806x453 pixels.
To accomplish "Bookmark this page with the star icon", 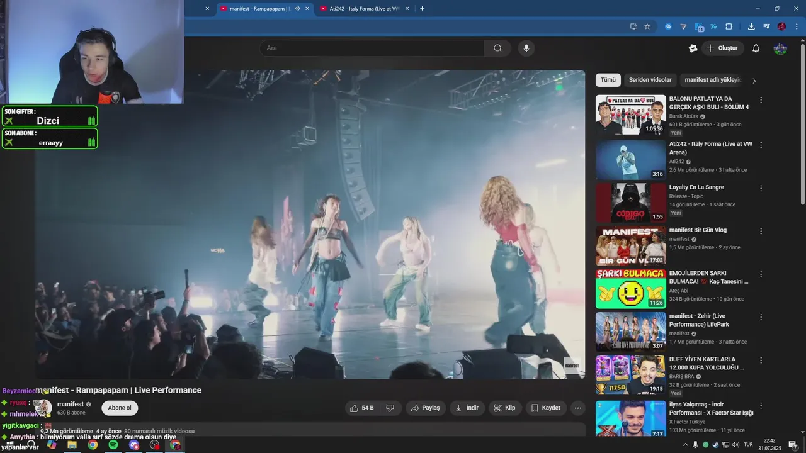I will (x=647, y=26).
